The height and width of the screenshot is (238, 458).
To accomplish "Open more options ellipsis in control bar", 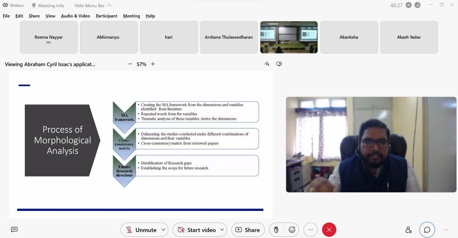I will click(x=311, y=230).
